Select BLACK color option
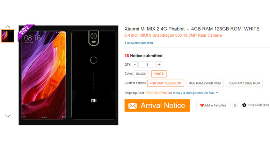Viewport: 270px width, 154px height. click(141, 74)
